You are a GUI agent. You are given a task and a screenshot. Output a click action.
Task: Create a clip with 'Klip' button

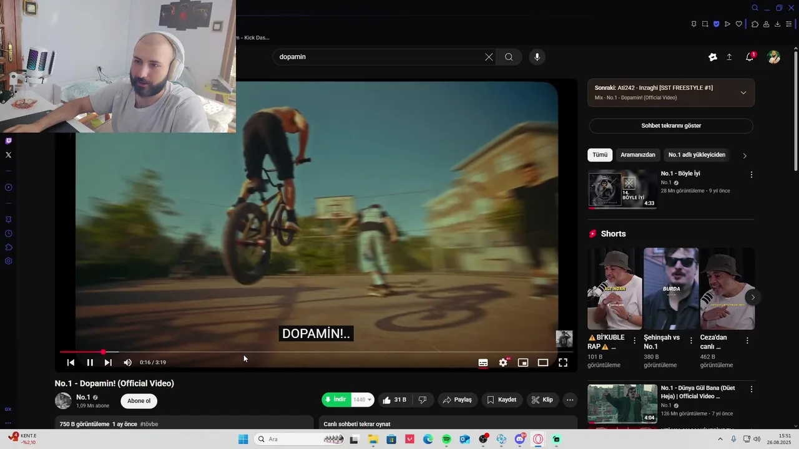coord(542,400)
